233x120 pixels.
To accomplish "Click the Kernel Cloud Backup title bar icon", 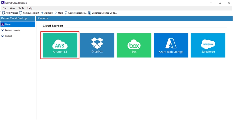I will pyautogui.click(x=3, y=3).
